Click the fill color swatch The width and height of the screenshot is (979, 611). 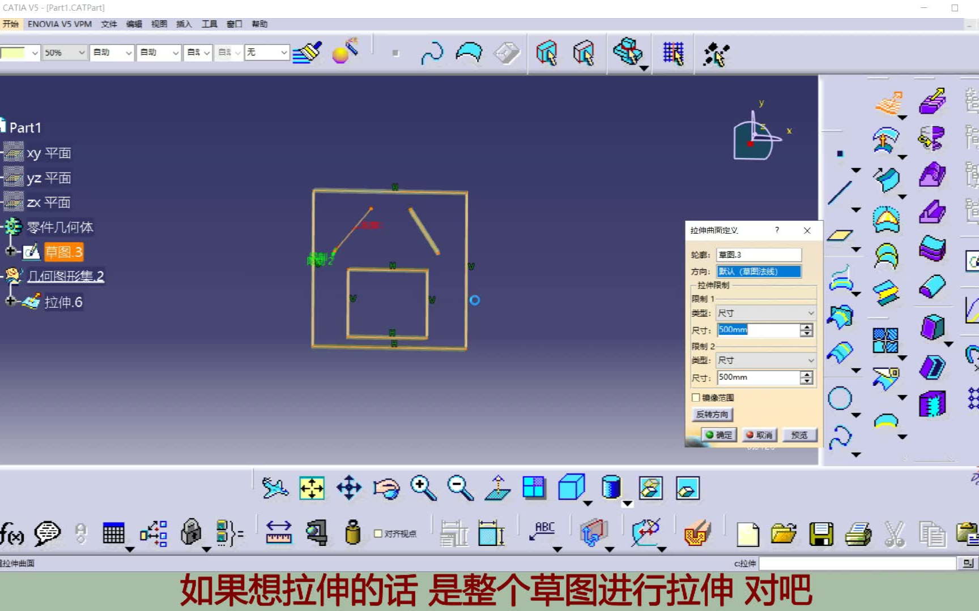click(x=14, y=52)
